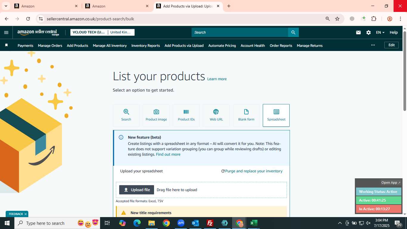Open Chrome three-dot menu

coord(400,19)
